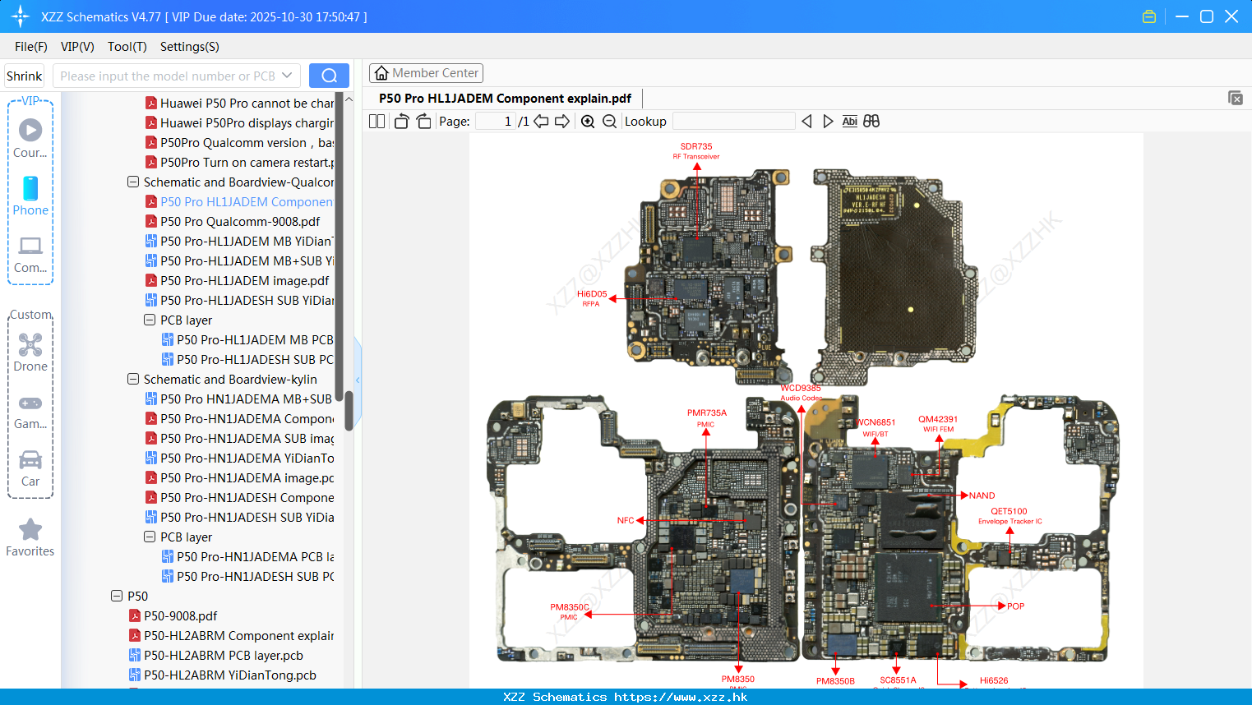Viewport: 1252px width, 705px height.
Task: Go to previous page arrow
Action: coord(541,122)
